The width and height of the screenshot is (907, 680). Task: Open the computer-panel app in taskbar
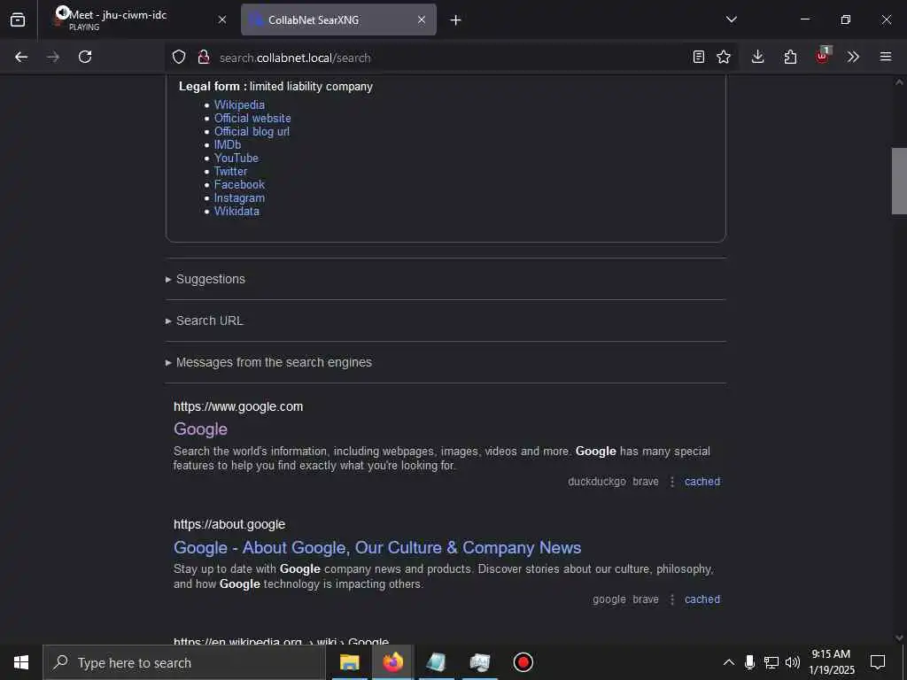click(x=479, y=662)
